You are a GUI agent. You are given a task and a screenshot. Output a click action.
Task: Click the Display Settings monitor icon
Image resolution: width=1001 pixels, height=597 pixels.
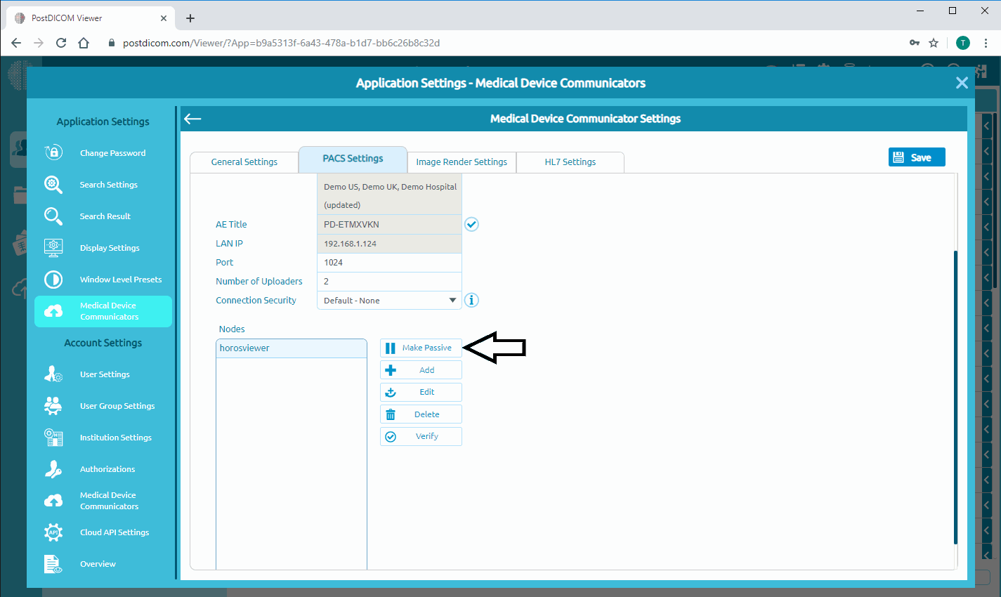(x=53, y=247)
